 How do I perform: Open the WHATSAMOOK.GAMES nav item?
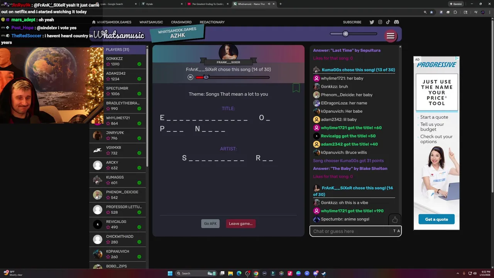tap(114, 22)
